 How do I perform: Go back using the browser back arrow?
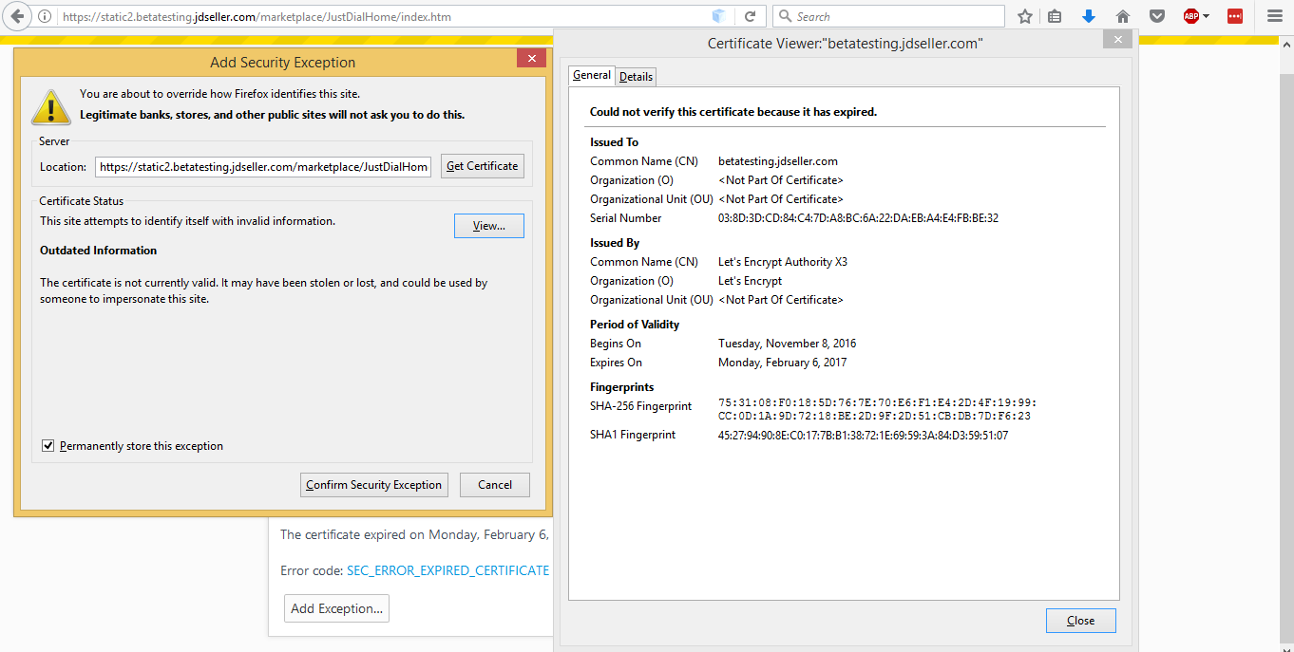click(17, 16)
